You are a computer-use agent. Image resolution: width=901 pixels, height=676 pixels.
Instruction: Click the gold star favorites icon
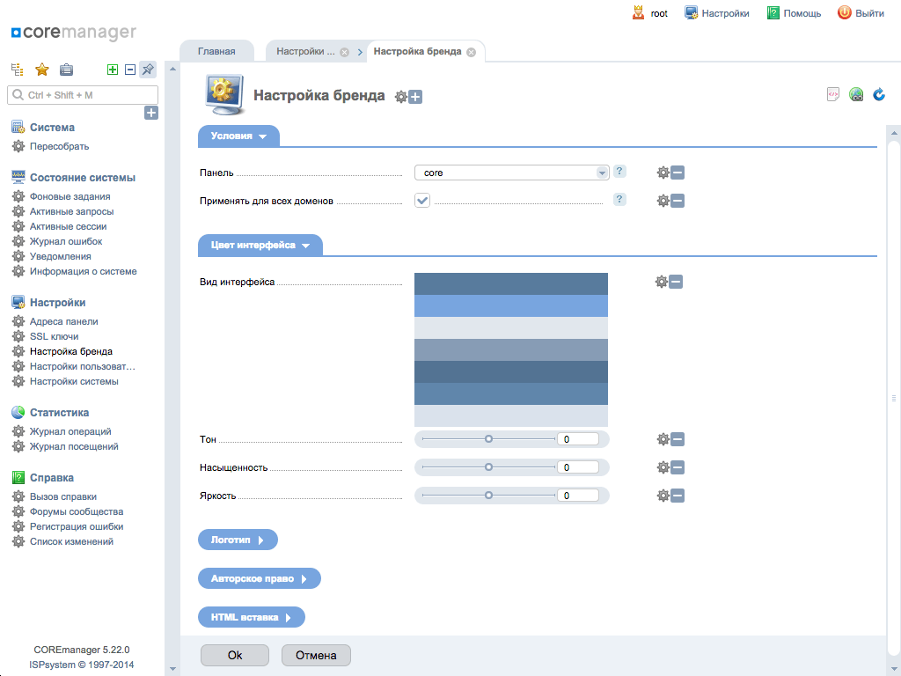[x=41, y=70]
